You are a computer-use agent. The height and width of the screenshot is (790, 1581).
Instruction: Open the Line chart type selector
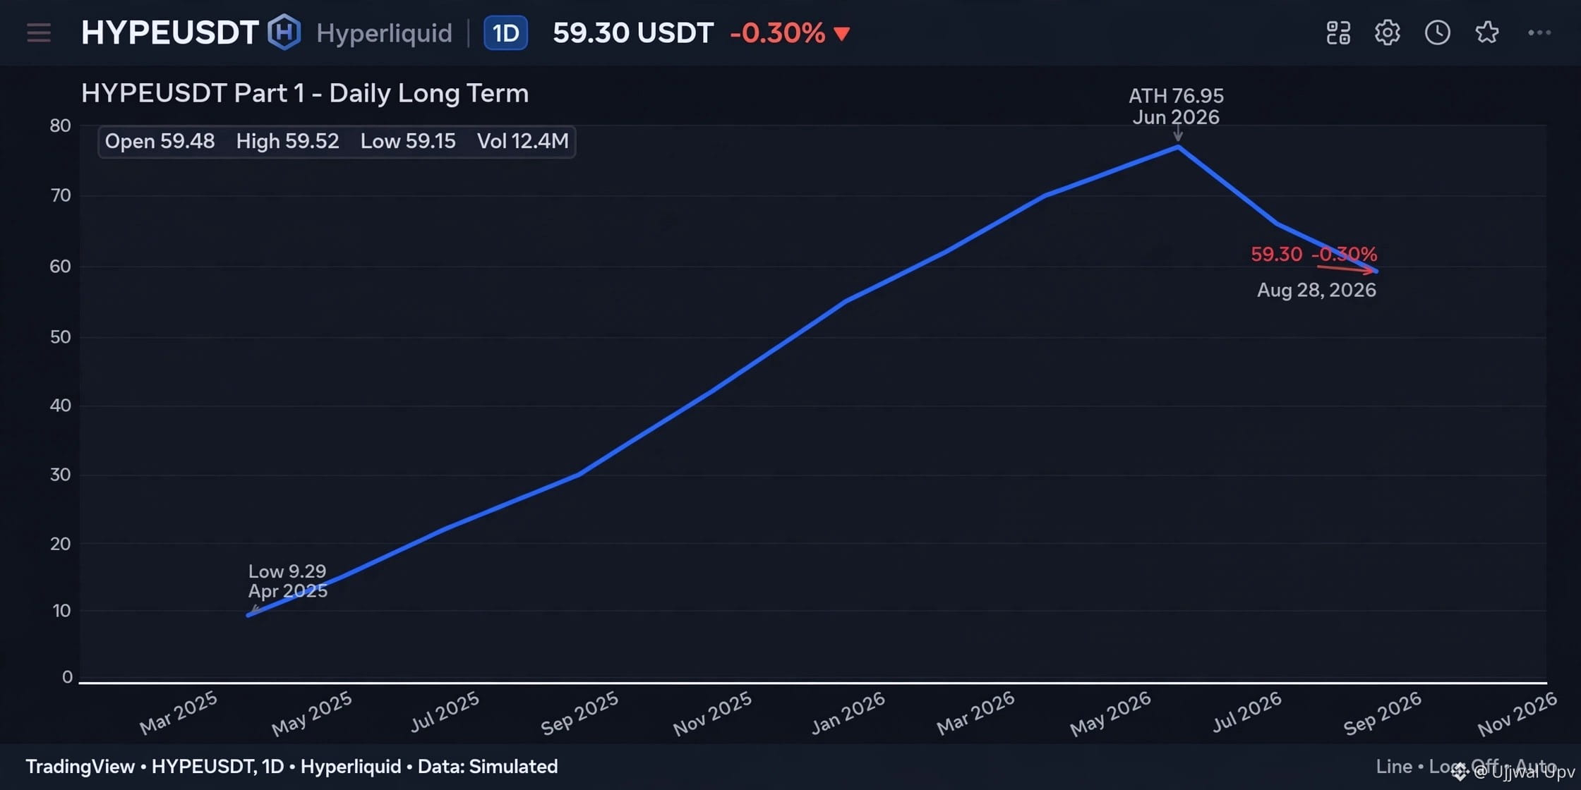1394,767
